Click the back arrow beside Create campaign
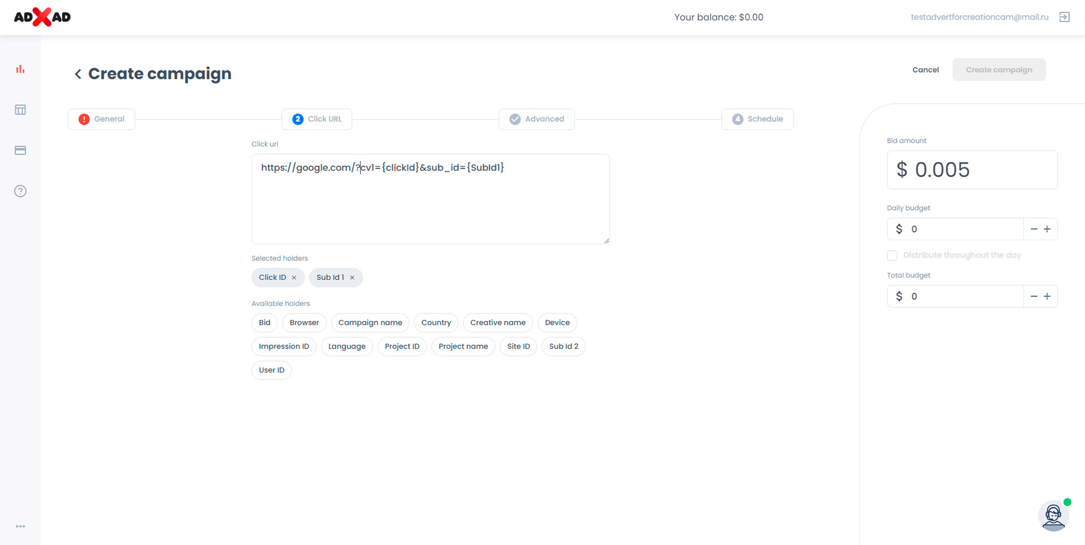 coord(78,74)
